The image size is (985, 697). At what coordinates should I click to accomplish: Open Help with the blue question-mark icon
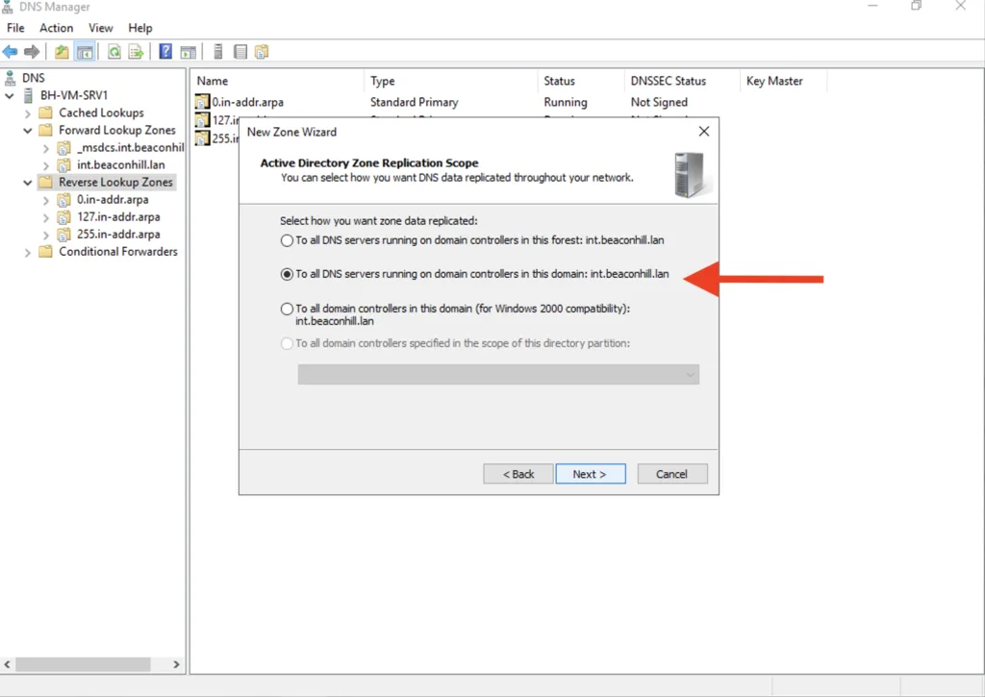click(165, 52)
